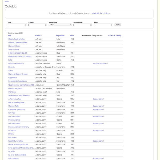Click autocomplete circle icon in Instruments field

[91, 25]
